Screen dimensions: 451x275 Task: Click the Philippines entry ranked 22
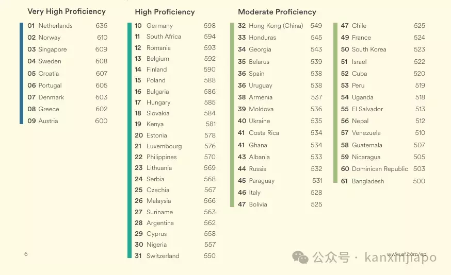coord(175,157)
